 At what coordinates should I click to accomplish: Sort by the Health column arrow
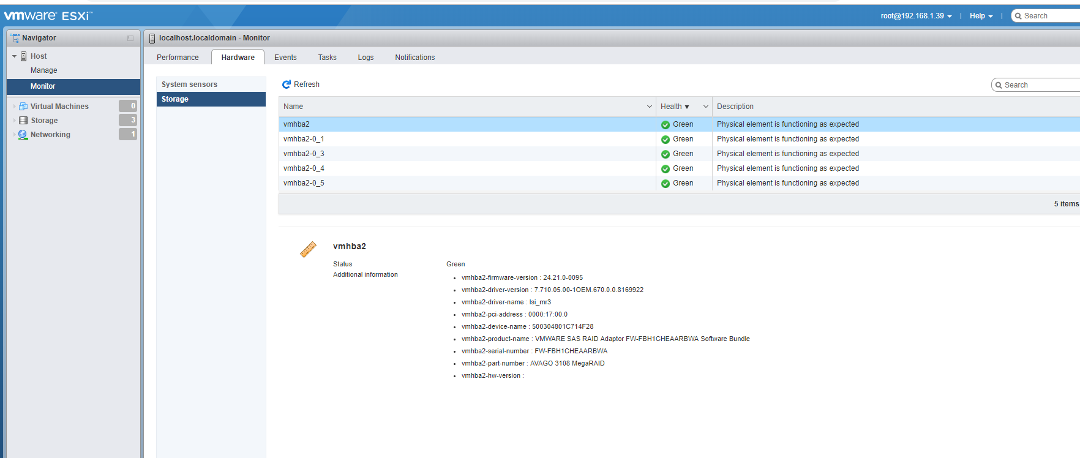click(687, 107)
